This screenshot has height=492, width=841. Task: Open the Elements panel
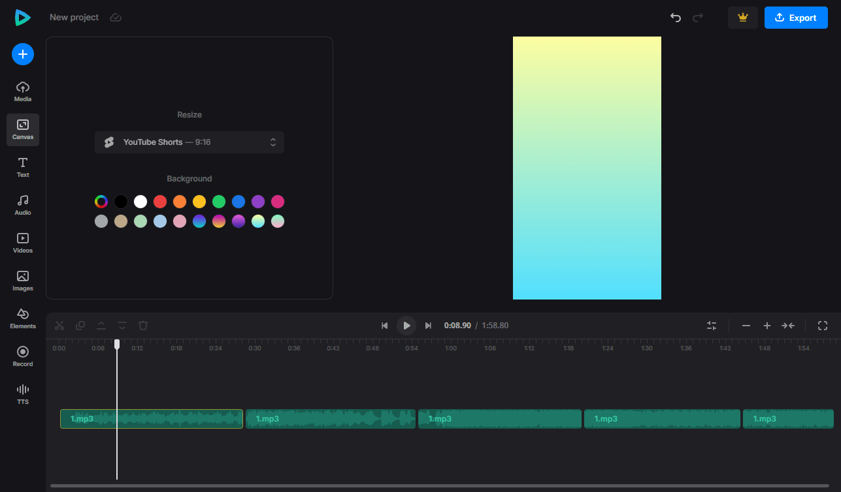click(23, 319)
